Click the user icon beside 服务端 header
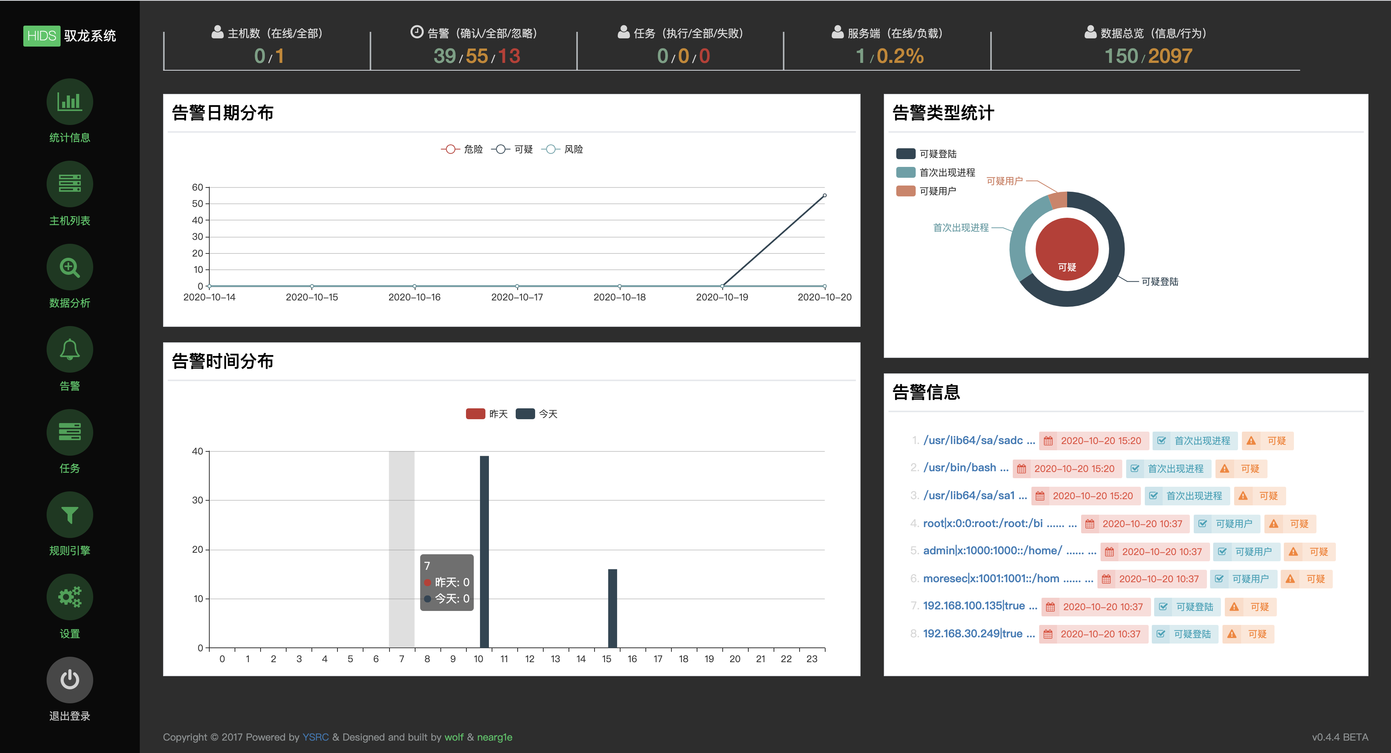 click(x=837, y=32)
